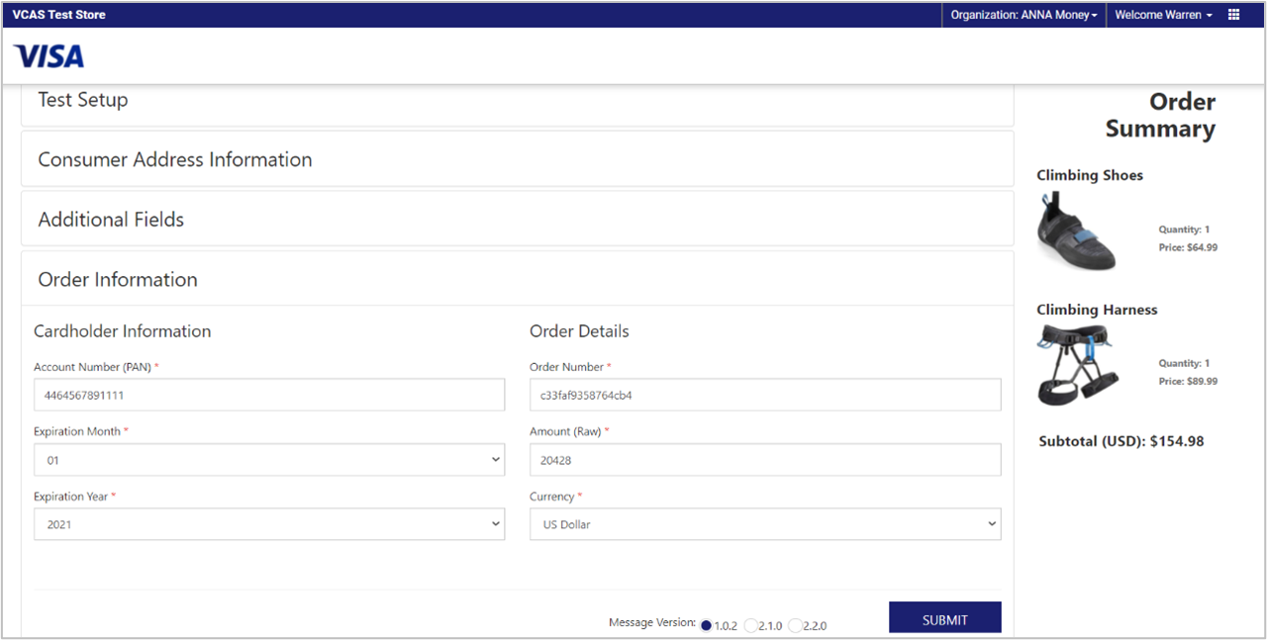Expand the Consumer Address Information section
The height and width of the screenshot is (640, 1267).
(x=518, y=159)
